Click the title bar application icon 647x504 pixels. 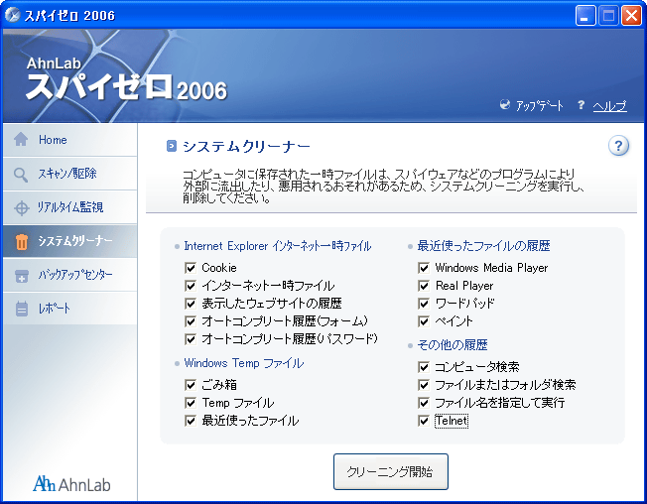(x=12, y=15)
